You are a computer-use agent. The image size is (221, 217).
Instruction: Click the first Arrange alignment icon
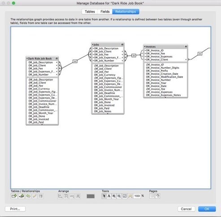tap(60, 196)
